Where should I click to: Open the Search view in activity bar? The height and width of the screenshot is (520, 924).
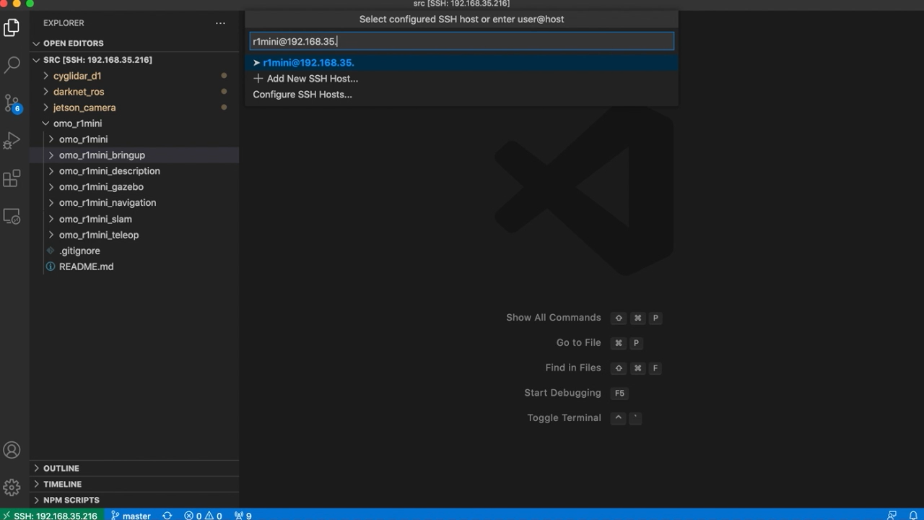coord(12,65)
